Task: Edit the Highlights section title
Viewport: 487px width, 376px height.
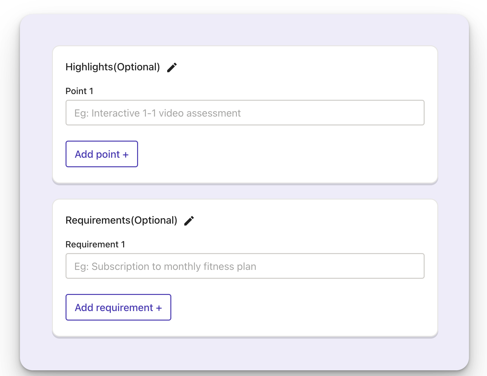Action: tap(172, 67)
